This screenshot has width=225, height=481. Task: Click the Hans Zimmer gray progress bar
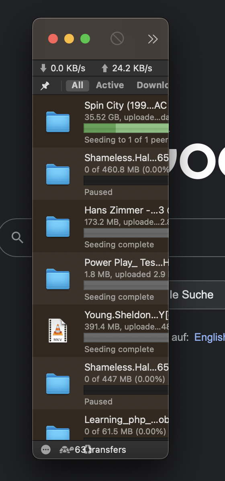click(126, 233)
